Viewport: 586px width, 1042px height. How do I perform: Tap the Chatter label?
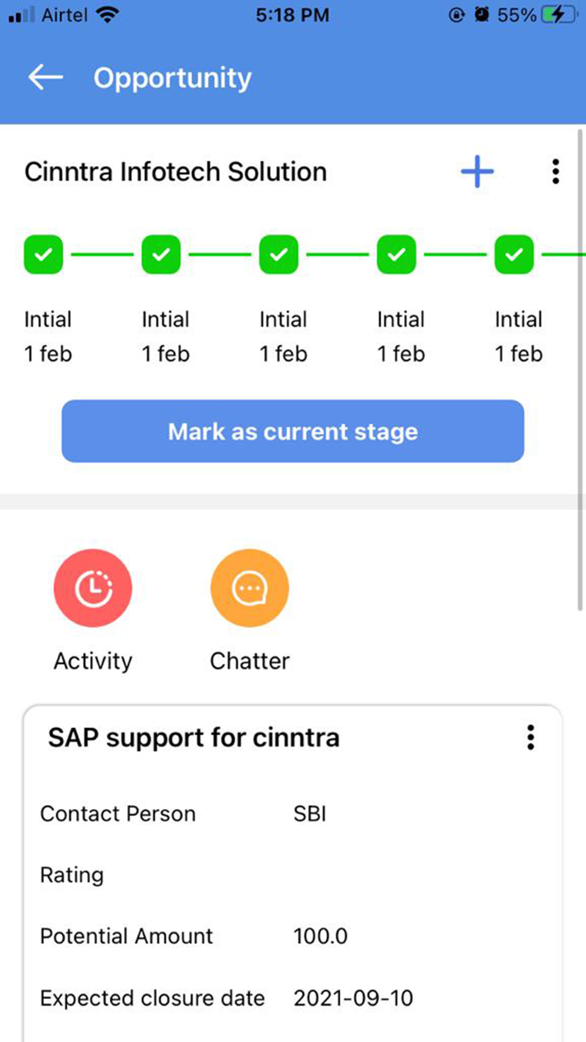tap(250, 661)
